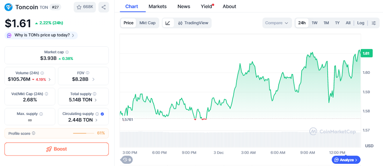Toggle Log scale on chart
383x166 pixels.
(x=361, y=23)
